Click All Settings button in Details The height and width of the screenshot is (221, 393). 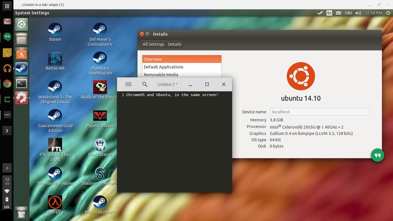(x=153, y=44)
